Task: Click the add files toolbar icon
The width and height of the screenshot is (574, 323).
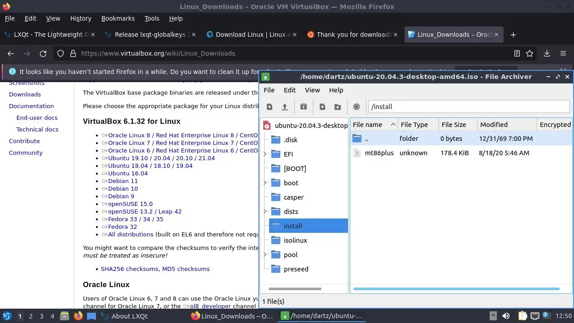Action: [x=322, y=107]
